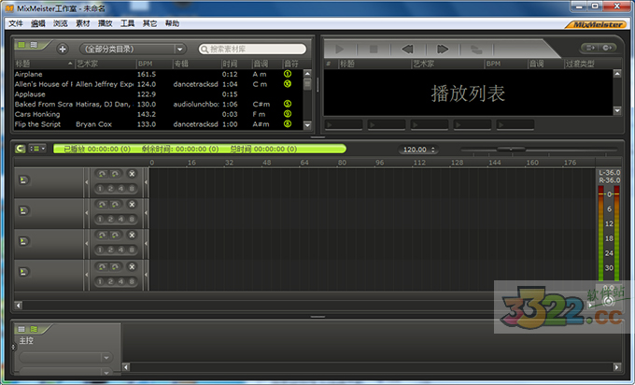Image resolution: width=635 pixels, height=385 pixels.
Task: Select loop length 2 on first track
Action: pos(110,189)
